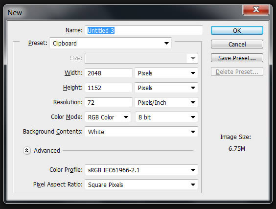Click the Width field showing 2048
Image resolution: width=276 pixels, height=209 pixels.
point(109,73)
